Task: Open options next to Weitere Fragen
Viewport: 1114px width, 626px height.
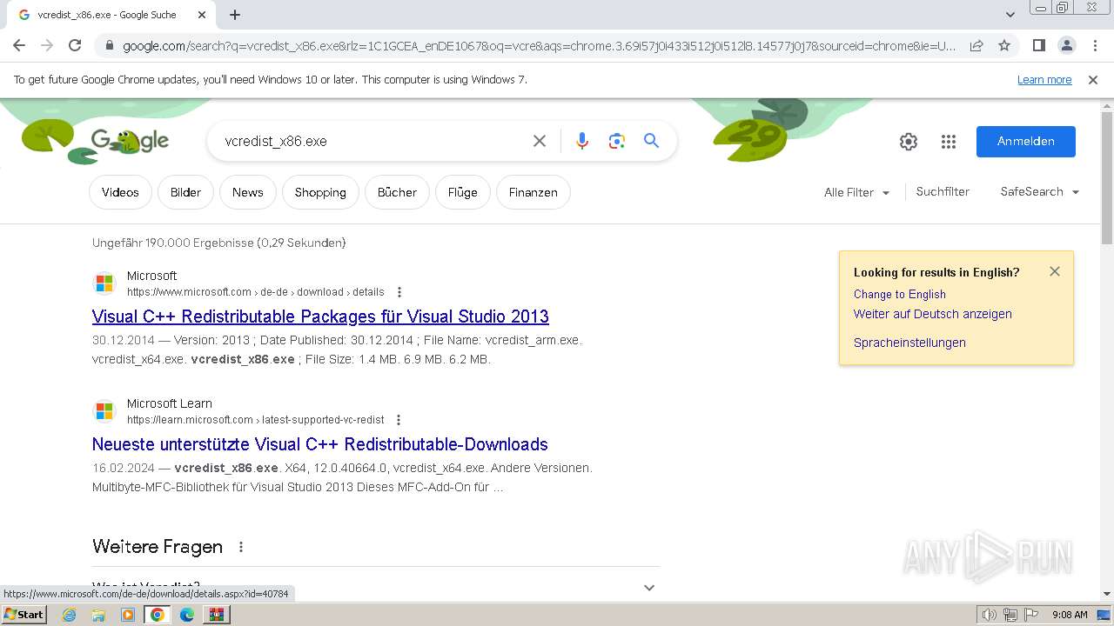Action: pyautogui.click(x=241, y=547)
